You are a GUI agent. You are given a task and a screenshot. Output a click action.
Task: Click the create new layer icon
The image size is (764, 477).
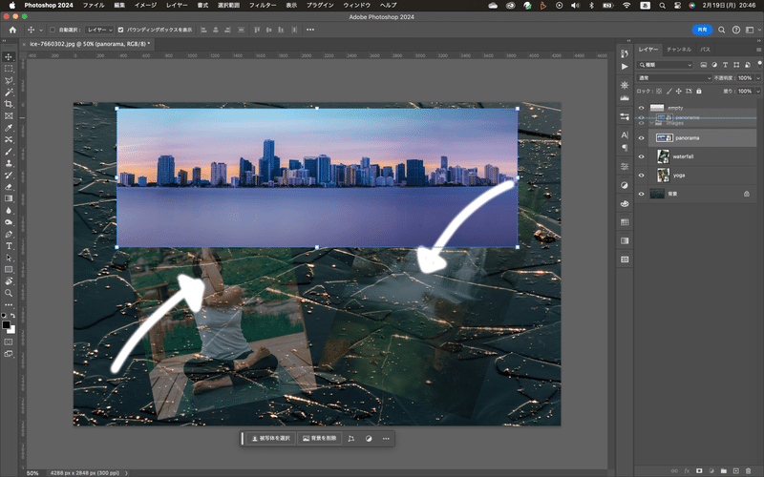[735, 470]
